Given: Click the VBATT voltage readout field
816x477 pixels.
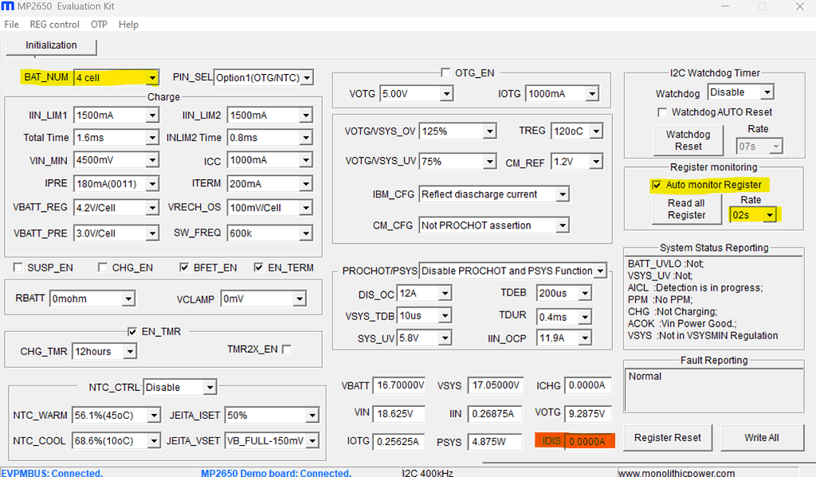Looking at the screenshot, I should [x=400, y=385].
